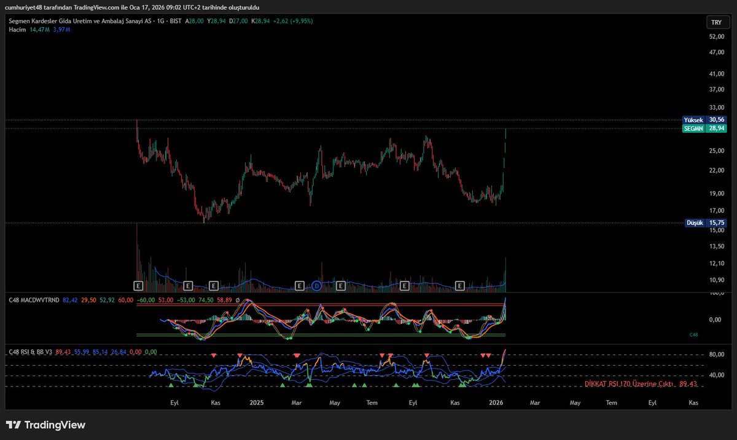Click the SEGMN 28,94 price label

click(x=704, y=128)
